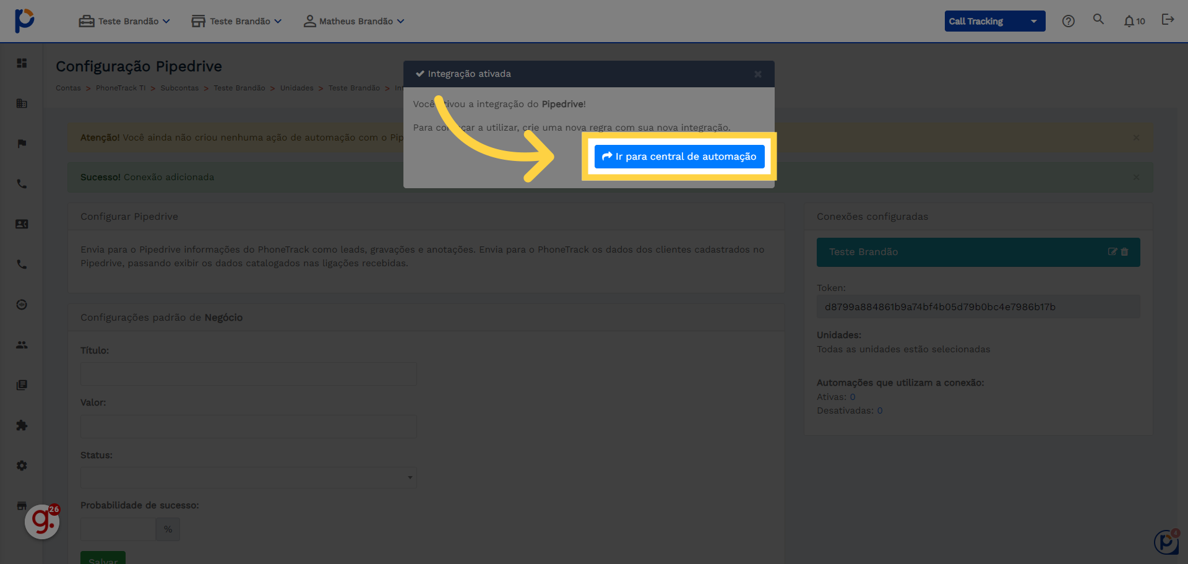Image resolution: width=1188 pixels, height=564 pixels.
Task: Open the flag icon in sidebar
Action: pyautogui.click(x=22, y=144)
